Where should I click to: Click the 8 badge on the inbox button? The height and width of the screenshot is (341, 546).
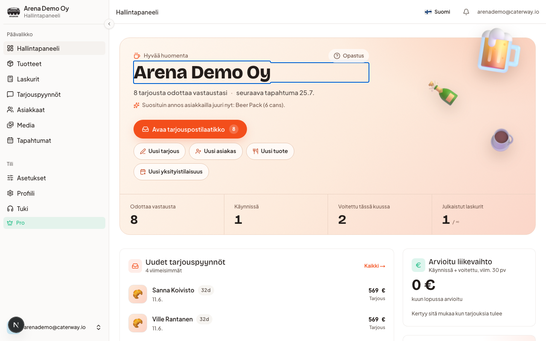coord(234,129)
